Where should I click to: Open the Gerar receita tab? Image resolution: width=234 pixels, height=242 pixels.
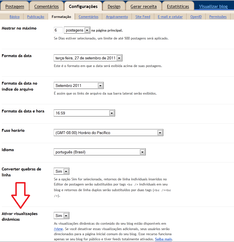click(x=144, y=6)
